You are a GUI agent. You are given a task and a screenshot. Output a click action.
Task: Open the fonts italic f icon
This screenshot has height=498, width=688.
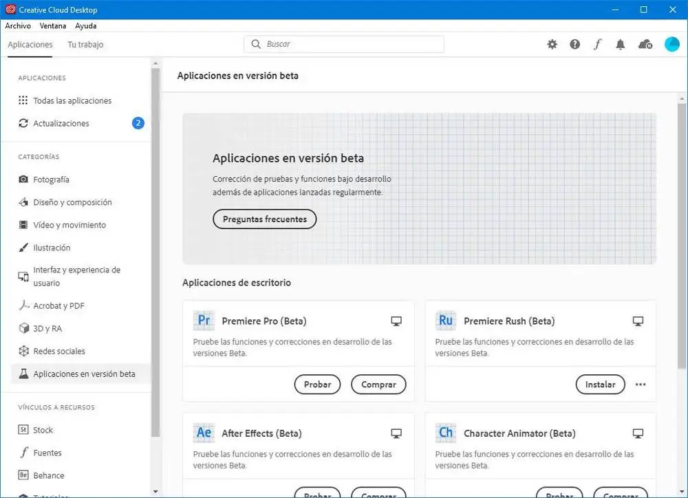click(597, 44)
